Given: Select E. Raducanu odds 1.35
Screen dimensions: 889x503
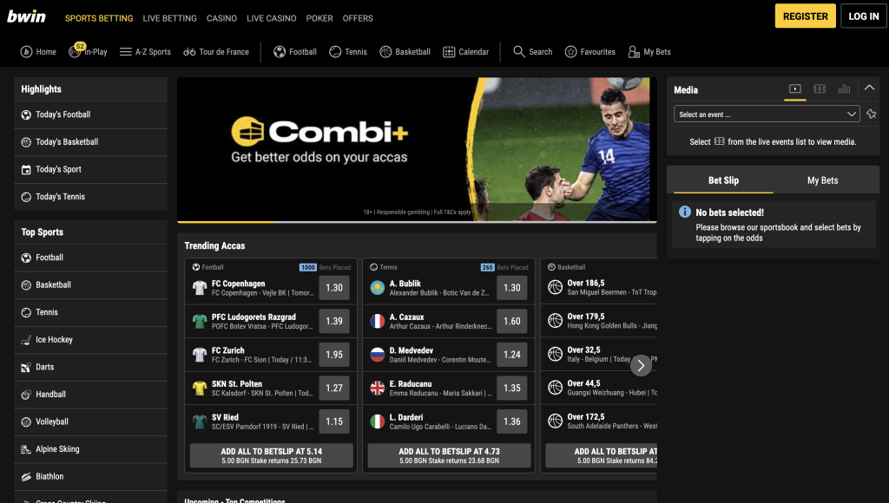Looking at the screenshot, I should tap(512, 388).
